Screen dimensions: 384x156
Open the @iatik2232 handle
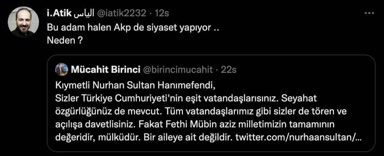pos(120,13)
